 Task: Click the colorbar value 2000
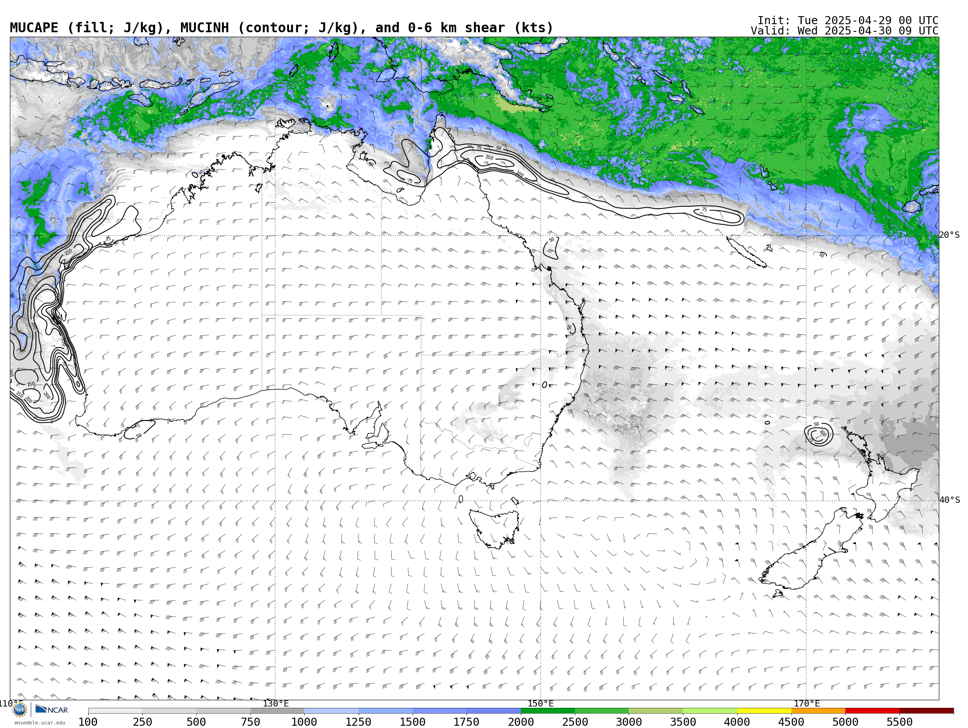click(x=521, y=722)
